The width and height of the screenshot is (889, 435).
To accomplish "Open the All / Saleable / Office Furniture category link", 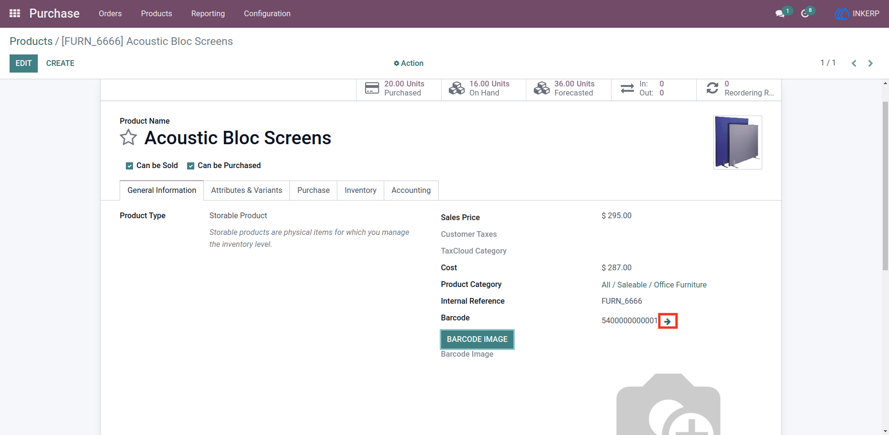I will pyautogui.click(x=654, y=285).
